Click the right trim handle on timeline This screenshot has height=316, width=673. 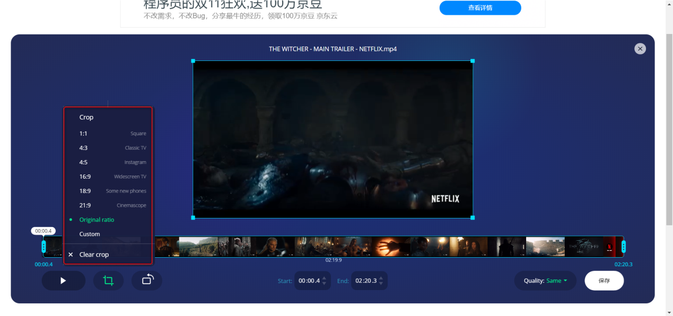[624, 247]
